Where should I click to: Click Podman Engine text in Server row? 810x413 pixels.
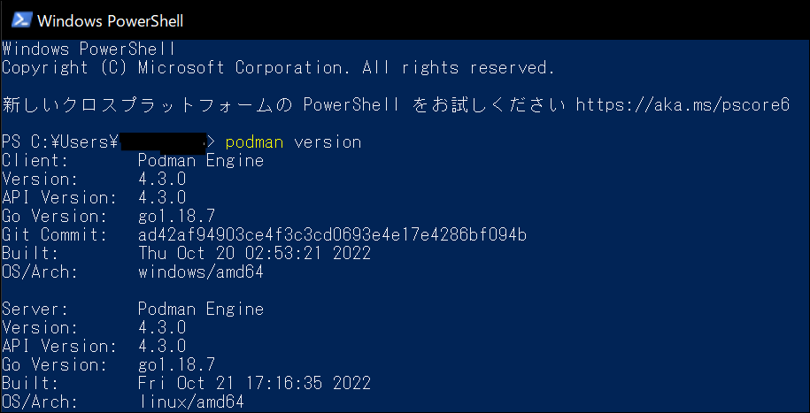pos(201,310)
